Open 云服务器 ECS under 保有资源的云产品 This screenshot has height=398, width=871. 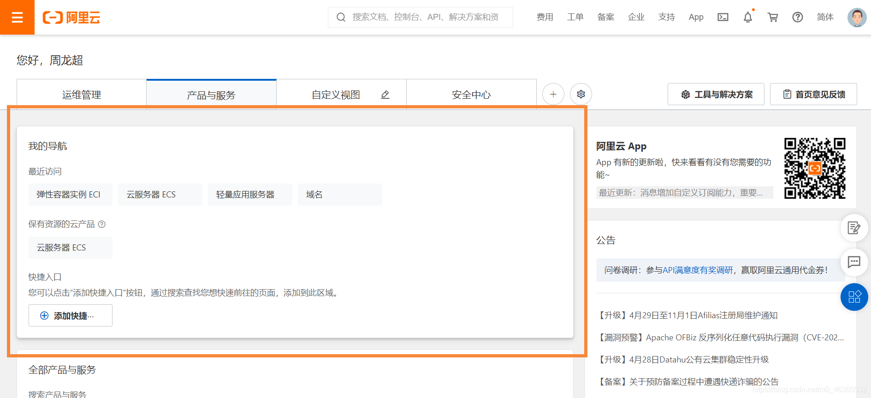coord(71,248)
